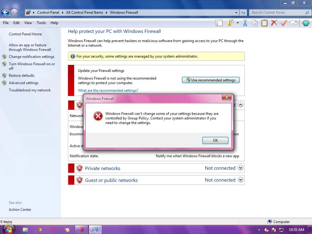Click the red error icon in the dialog
The image size is (312, 234).
point(98,116)
